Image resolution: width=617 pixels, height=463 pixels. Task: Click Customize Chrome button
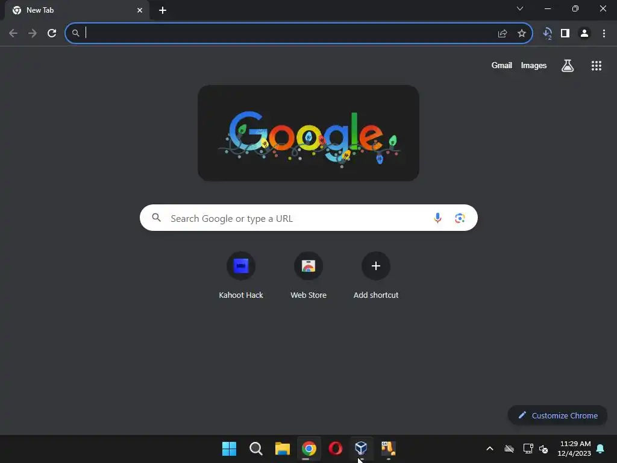[557, 415]
